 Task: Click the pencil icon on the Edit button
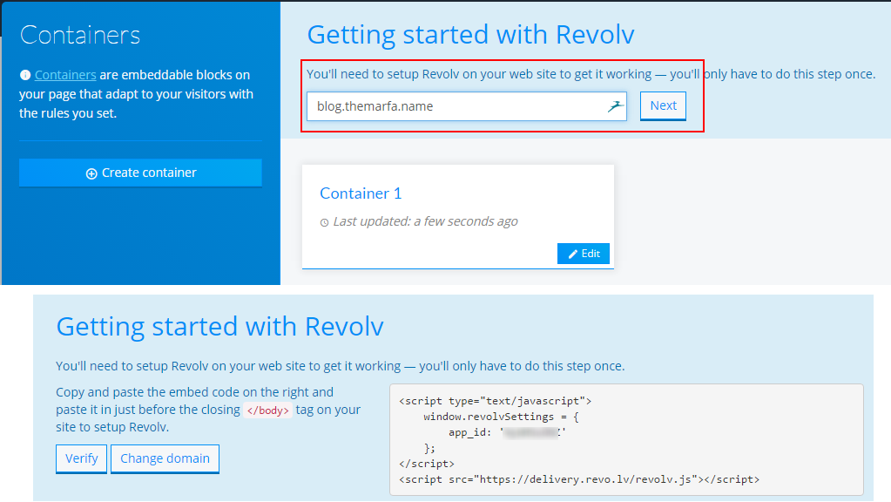(x=573, y=253)
